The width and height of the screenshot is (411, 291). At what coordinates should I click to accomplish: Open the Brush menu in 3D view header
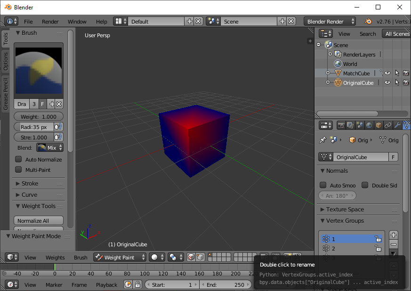click(81, 258)
